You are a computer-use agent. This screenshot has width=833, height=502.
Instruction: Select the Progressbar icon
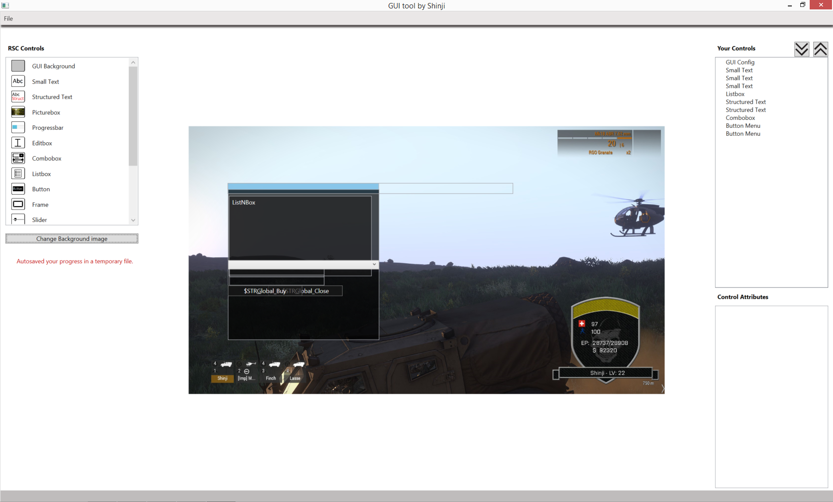[18, 127]
